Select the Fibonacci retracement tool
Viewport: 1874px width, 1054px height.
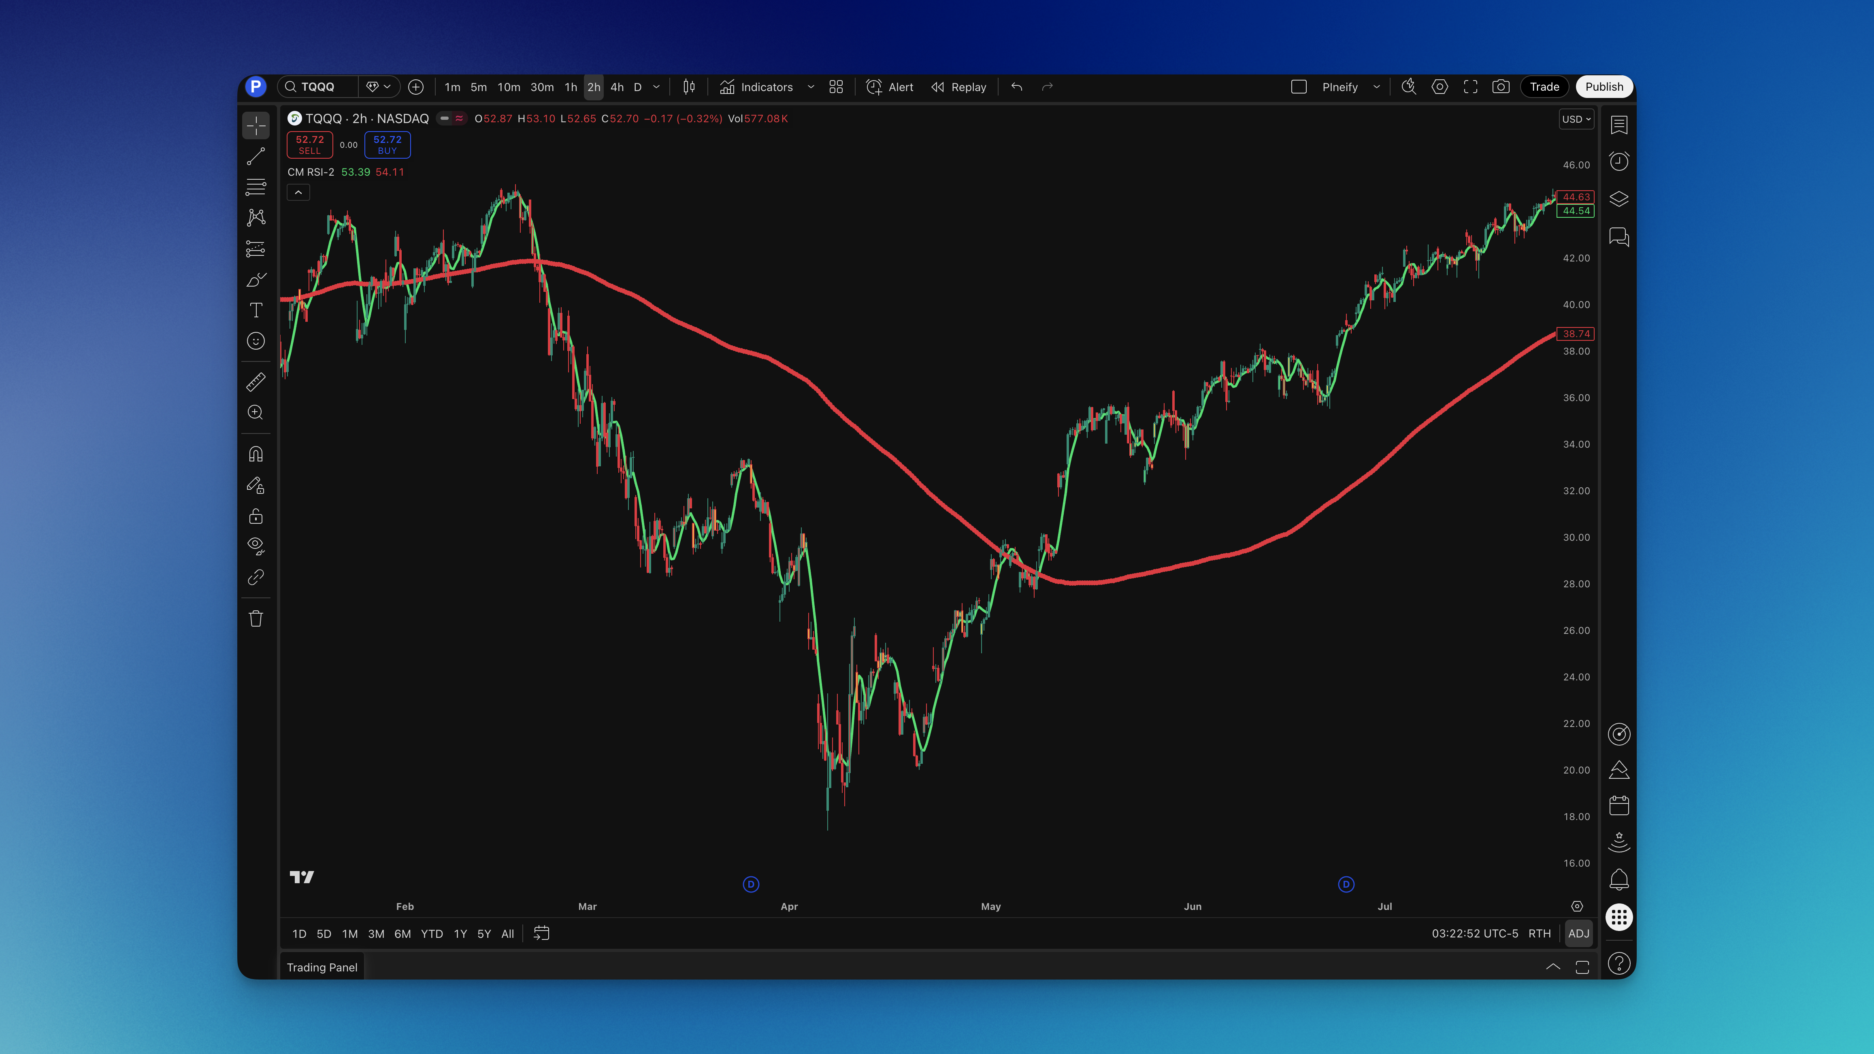(x=256, y=187)
